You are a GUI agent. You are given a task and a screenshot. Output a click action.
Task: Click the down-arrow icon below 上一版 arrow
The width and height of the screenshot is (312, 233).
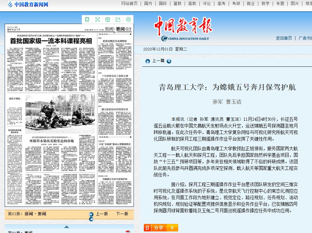coord(91,219)
